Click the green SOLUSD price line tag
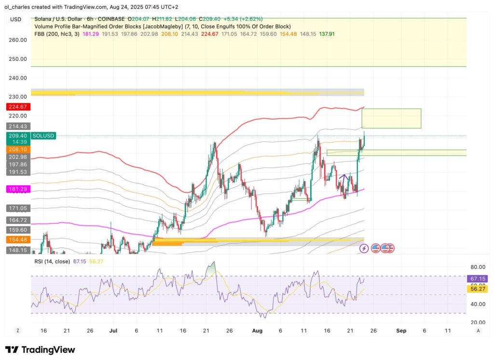The height and width of the screenshot is (363, 494). point(44,136)
